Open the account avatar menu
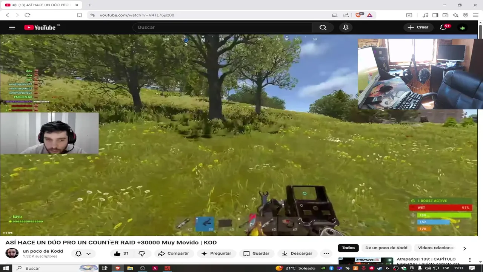Viewport: 483px width, 272px height. (x=463, y=28)
